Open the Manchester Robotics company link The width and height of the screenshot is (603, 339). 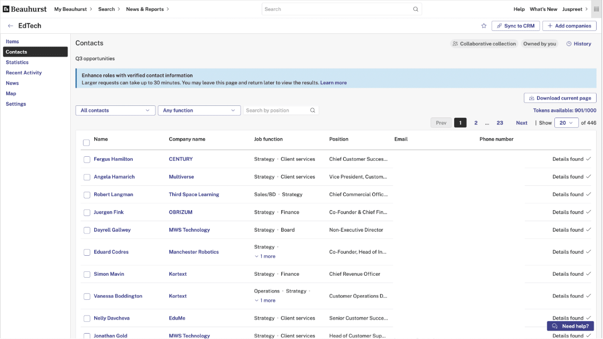coord(193,252)
